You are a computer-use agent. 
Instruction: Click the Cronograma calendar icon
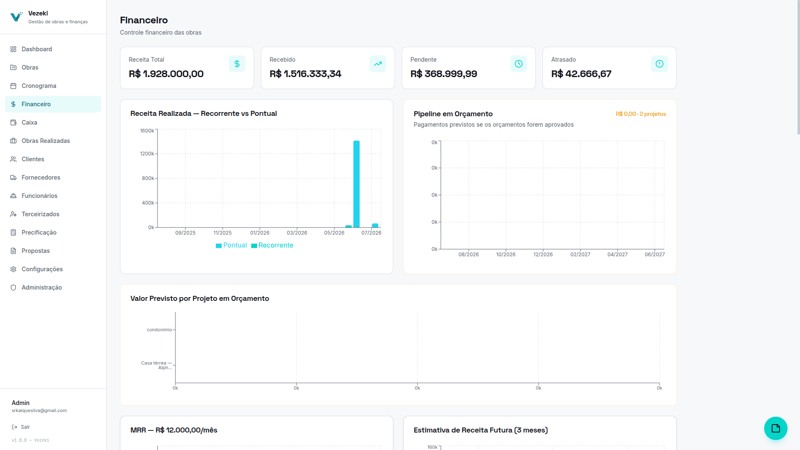coord(13,86)
